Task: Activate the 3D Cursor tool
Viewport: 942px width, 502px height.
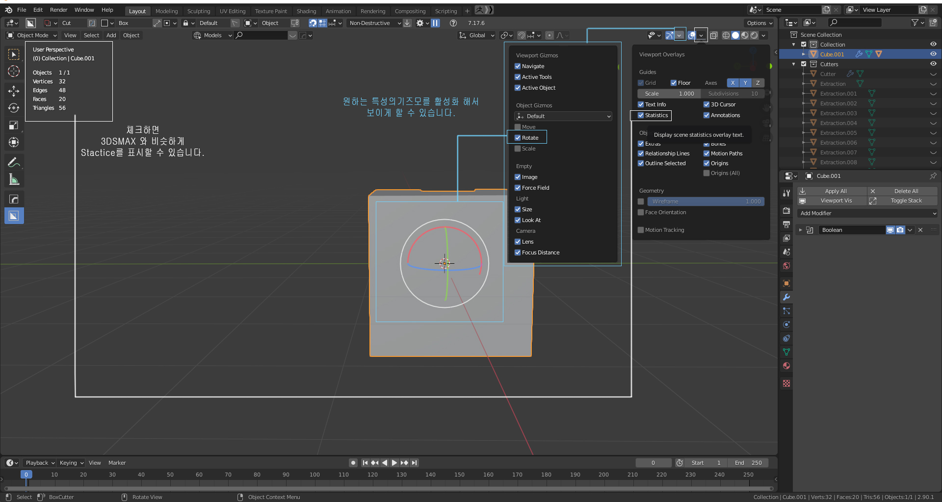Action: coord(14,72)
